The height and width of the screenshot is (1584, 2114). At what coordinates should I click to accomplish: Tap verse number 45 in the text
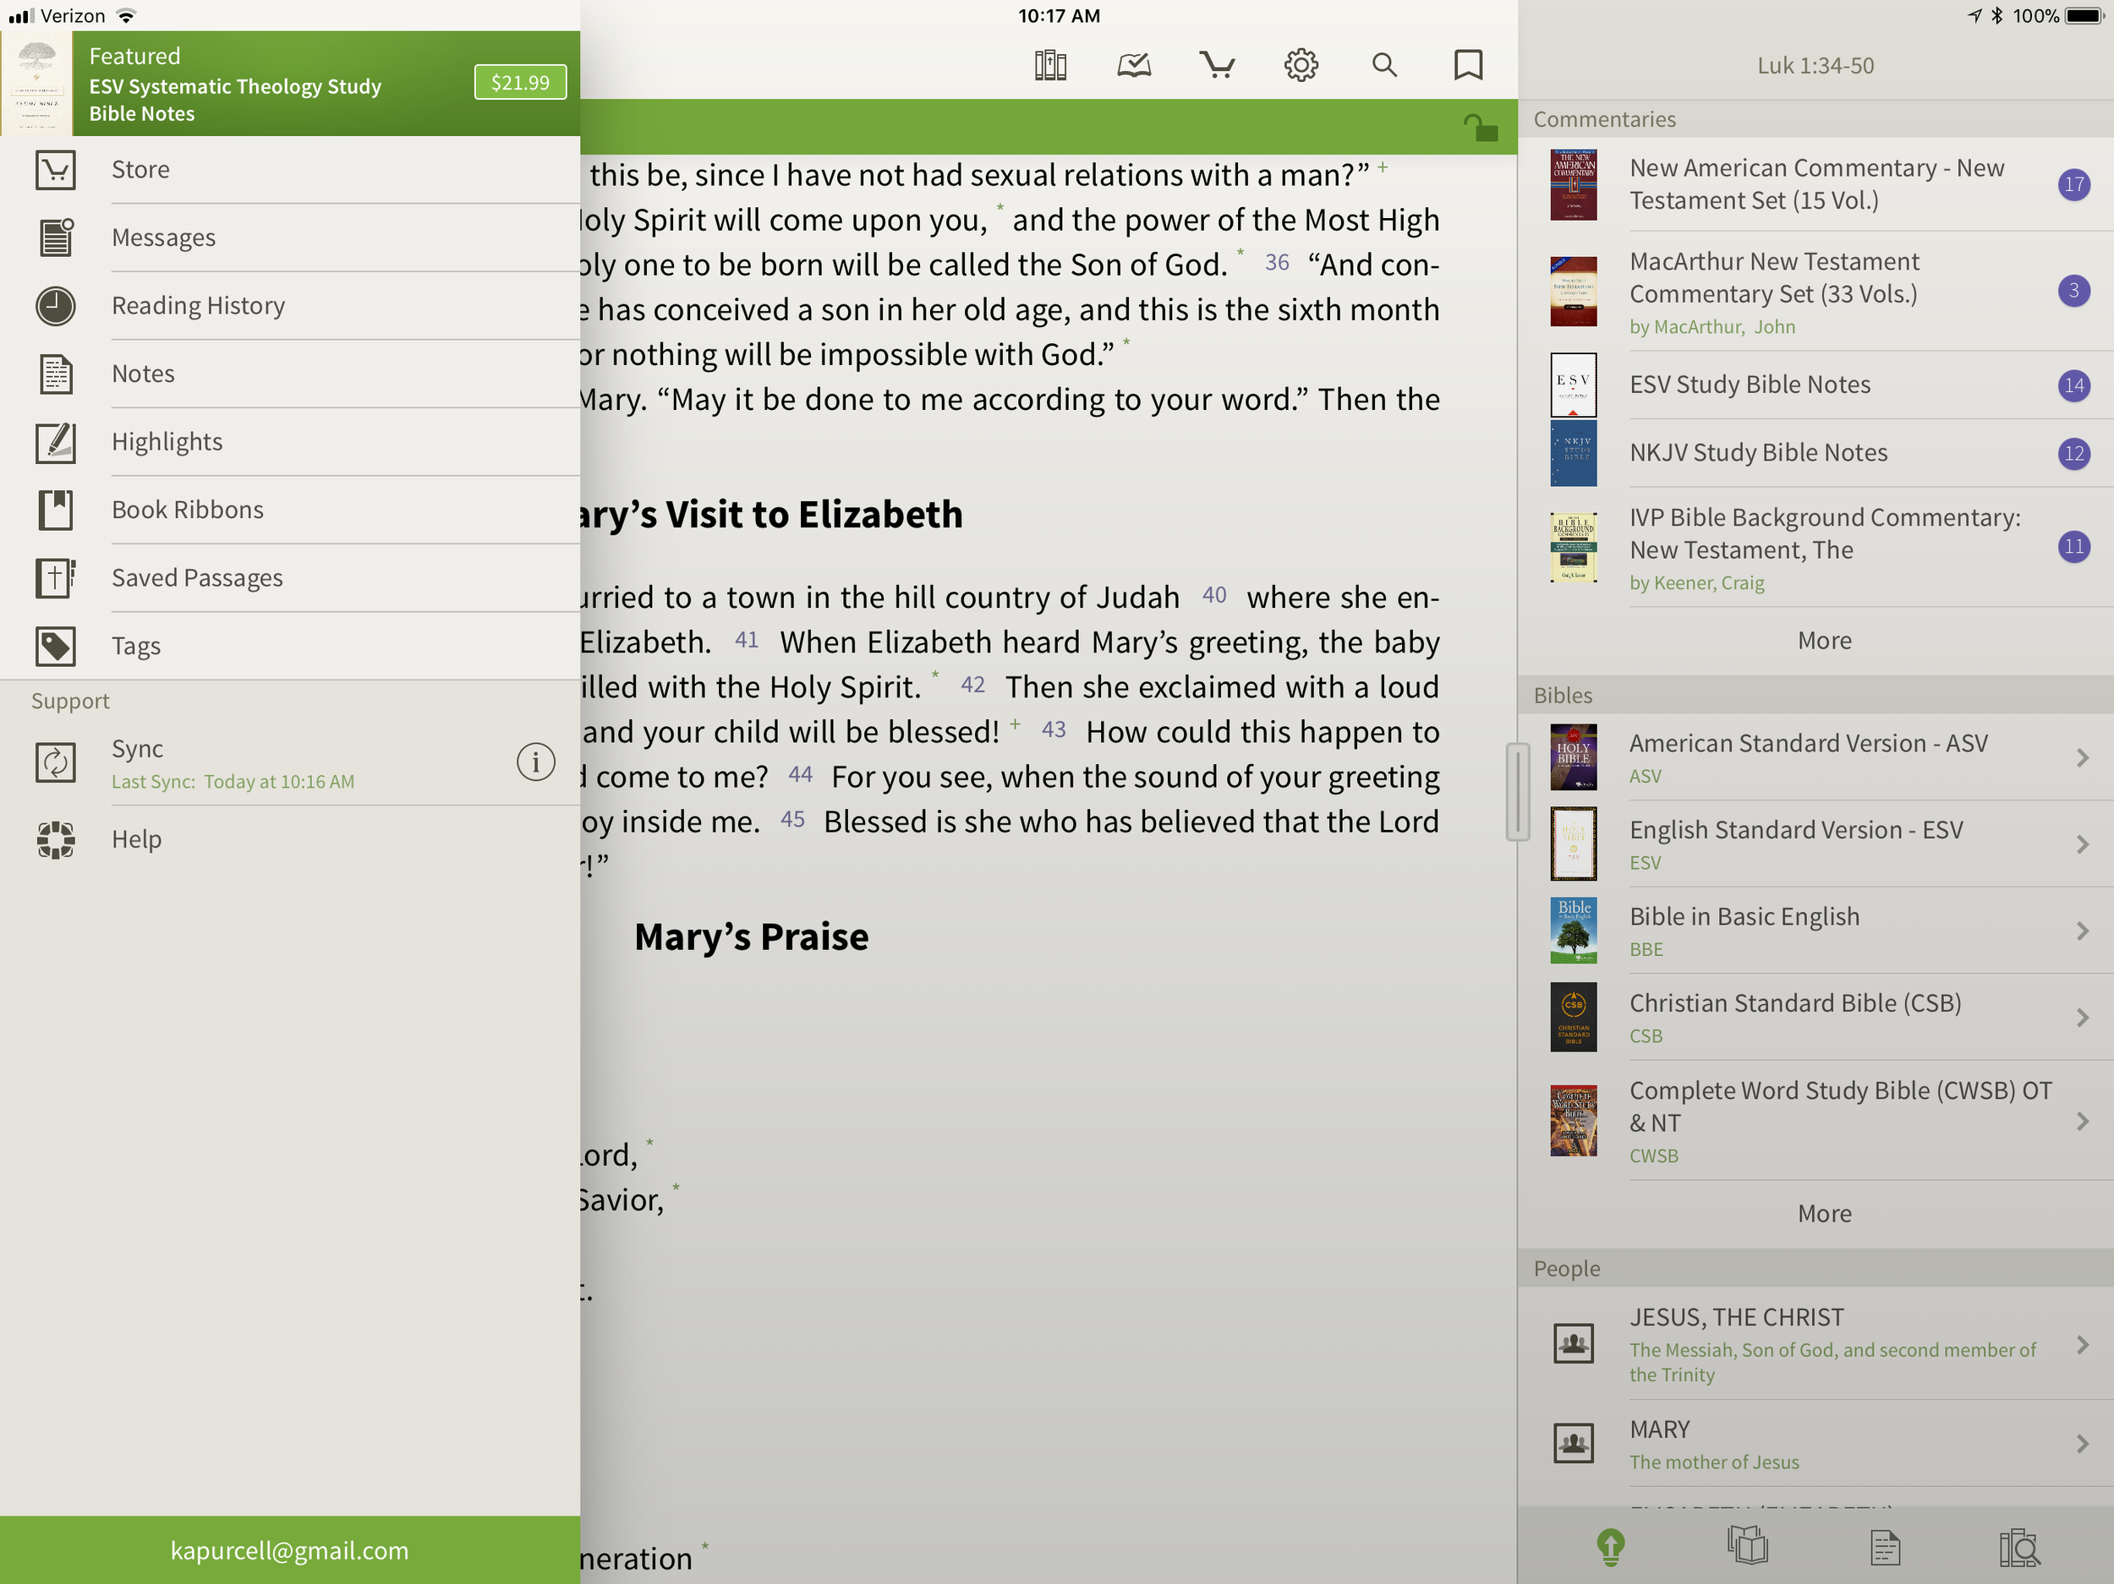[792, 820]
